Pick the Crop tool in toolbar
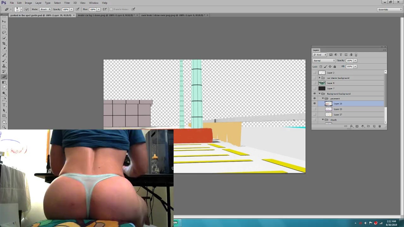Screen dimensions: 404x227 (4, 44)
